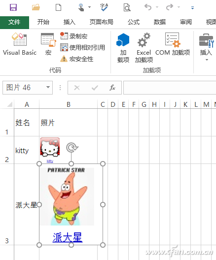Click the Select All corner triangle
Image resolution: width=216 pixels, height=260 pixels.
(x=9, y=104)
